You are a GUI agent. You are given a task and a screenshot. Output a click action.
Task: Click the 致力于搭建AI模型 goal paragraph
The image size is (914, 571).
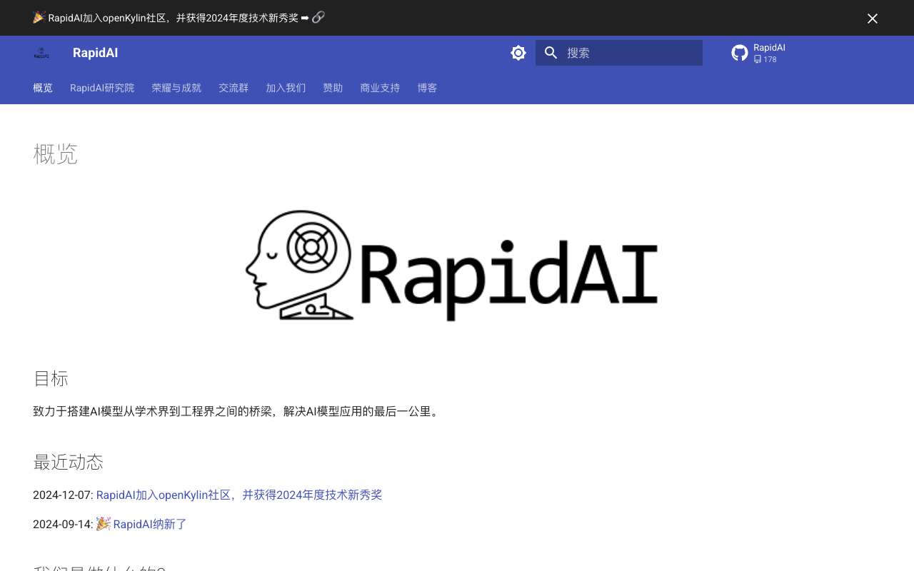click(237, 411)
